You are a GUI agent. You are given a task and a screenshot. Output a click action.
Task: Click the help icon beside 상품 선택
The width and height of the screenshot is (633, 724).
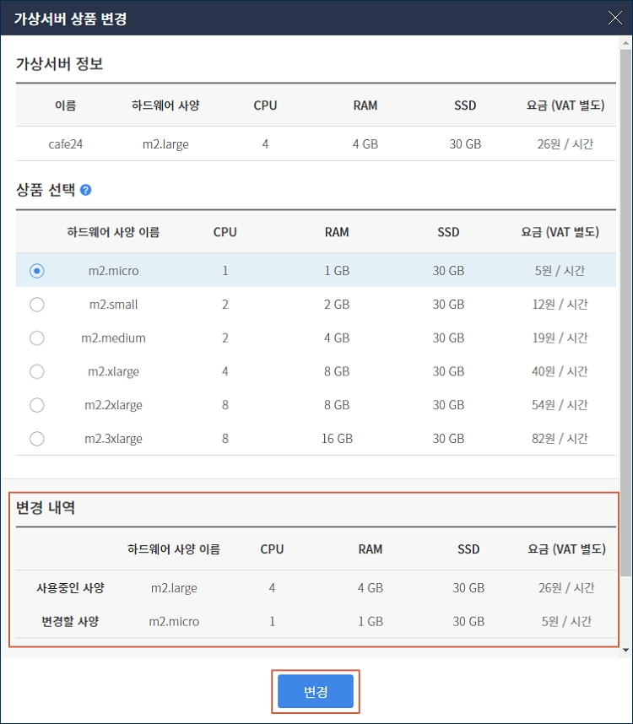[86, 191]
